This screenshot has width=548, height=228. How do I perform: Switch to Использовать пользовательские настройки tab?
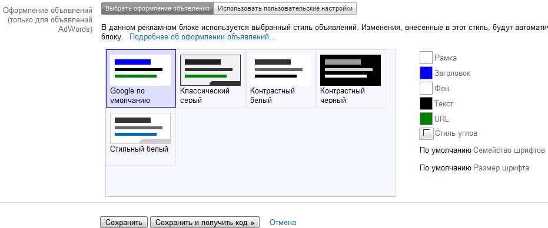point(285,8)
